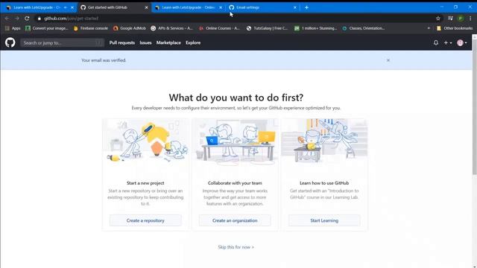The image size is (477, 268).
Task: Open the Chrome profile icon
Action: point(461,19)
